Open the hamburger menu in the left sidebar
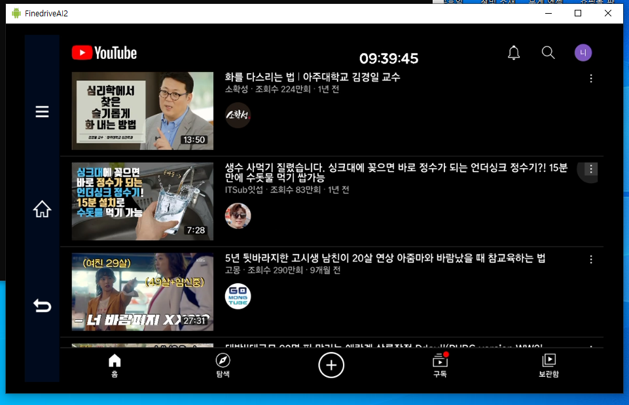Image resolution: width=629 pixels, height=405 pixels. tap(42, 111)
